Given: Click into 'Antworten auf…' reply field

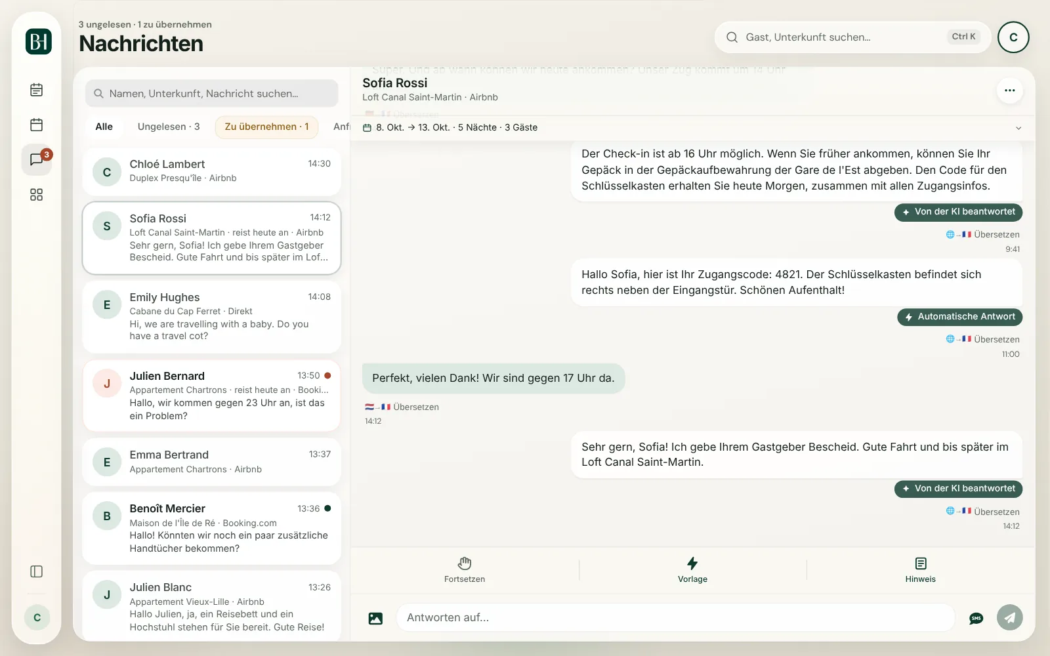Looking at the screenshot, I should 675,617.
